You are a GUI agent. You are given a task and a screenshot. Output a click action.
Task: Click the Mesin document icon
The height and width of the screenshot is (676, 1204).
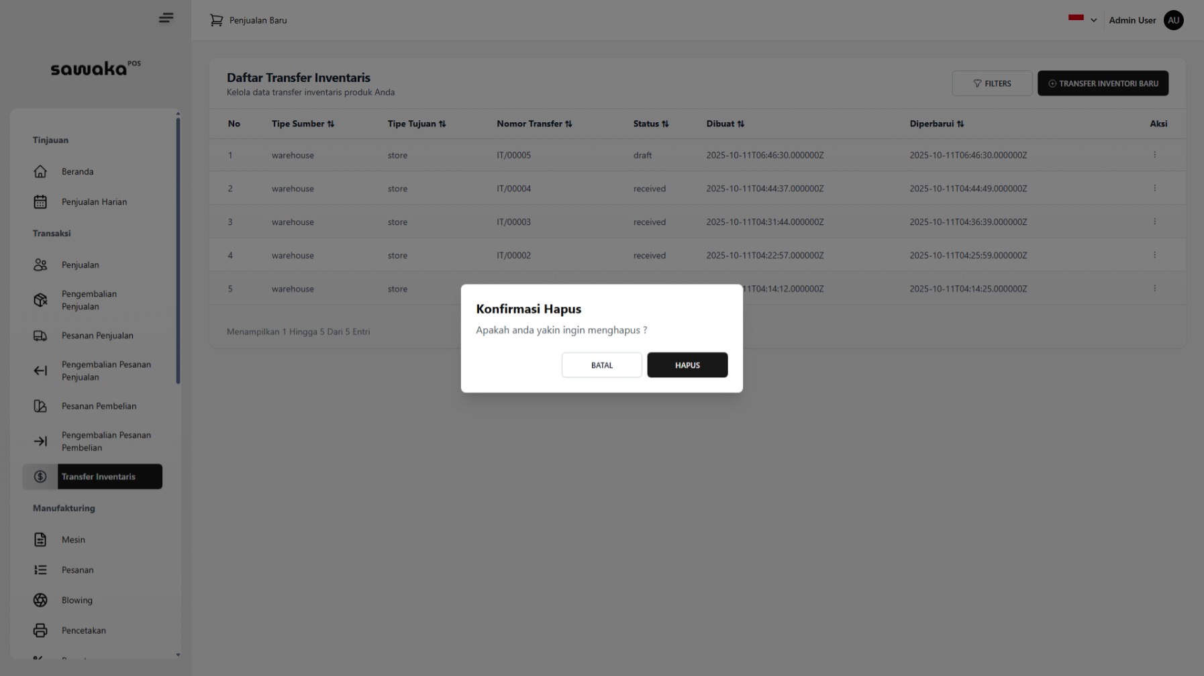40,540
